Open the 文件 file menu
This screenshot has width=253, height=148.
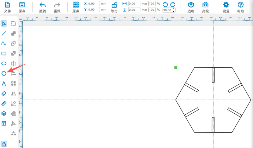click(x=7, y=7)
